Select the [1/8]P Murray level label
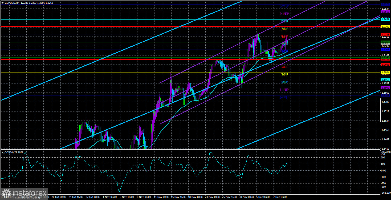Screen dimensions: 391x200 [284, 74]
